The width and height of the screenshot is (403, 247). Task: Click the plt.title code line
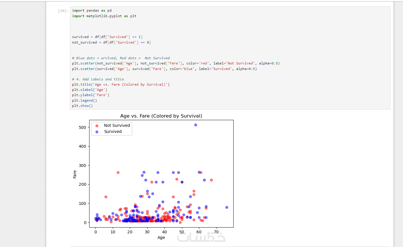(x=121, y=84)
